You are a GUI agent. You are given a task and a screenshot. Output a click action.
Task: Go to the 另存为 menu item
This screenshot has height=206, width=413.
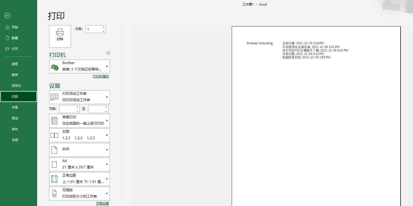pyautogui.click(x=16, y=86)
